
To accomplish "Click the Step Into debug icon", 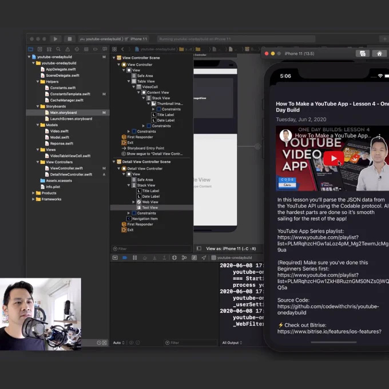I will [x=154, y=258].
